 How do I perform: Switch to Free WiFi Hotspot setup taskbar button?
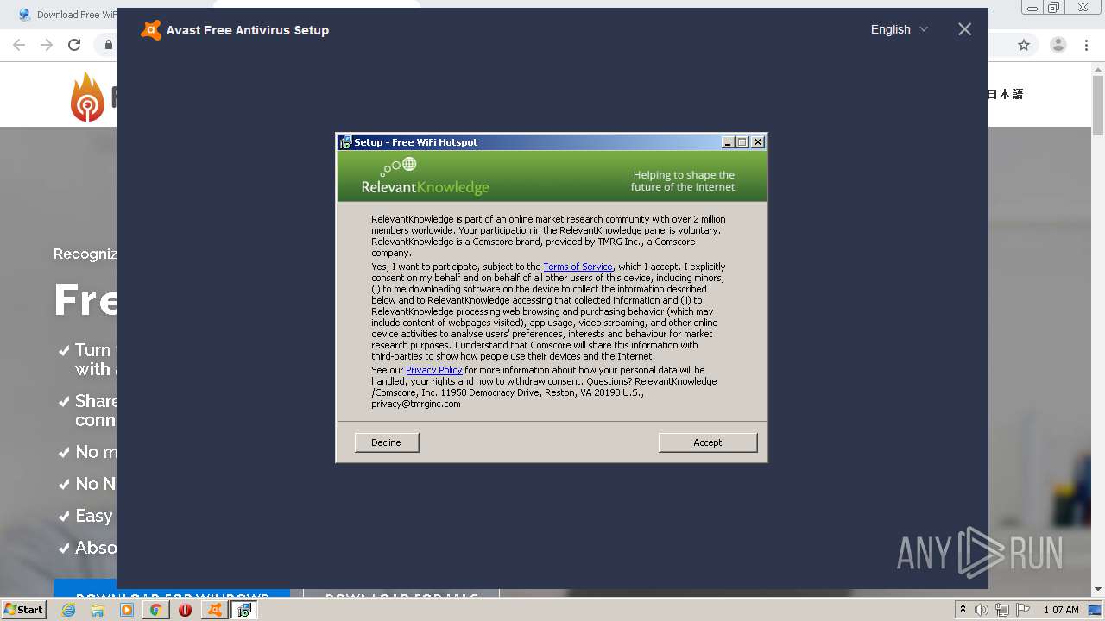(244, 610)
